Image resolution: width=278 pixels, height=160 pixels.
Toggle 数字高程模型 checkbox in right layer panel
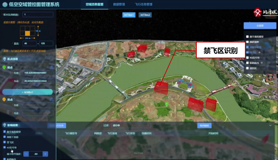click(247, 37)
